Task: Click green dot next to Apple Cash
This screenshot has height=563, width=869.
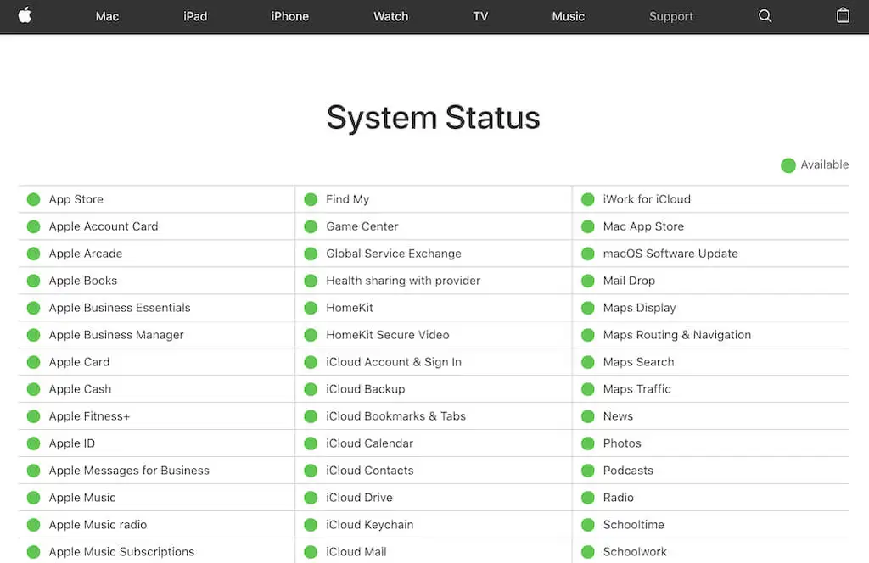Action: coord(33,389)
